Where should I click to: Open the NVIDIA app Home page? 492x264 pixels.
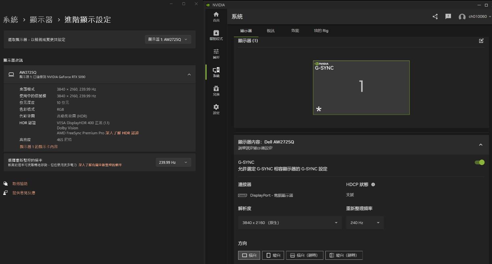pos(216,17)
